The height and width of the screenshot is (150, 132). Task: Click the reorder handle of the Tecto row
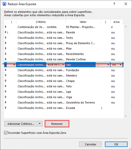pos(5,38)
